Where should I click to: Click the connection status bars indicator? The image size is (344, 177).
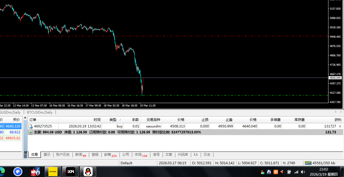(x=308, y=163)
